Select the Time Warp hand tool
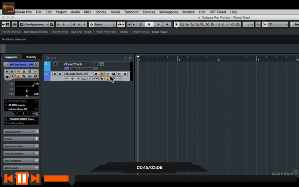 pos(212,24)
